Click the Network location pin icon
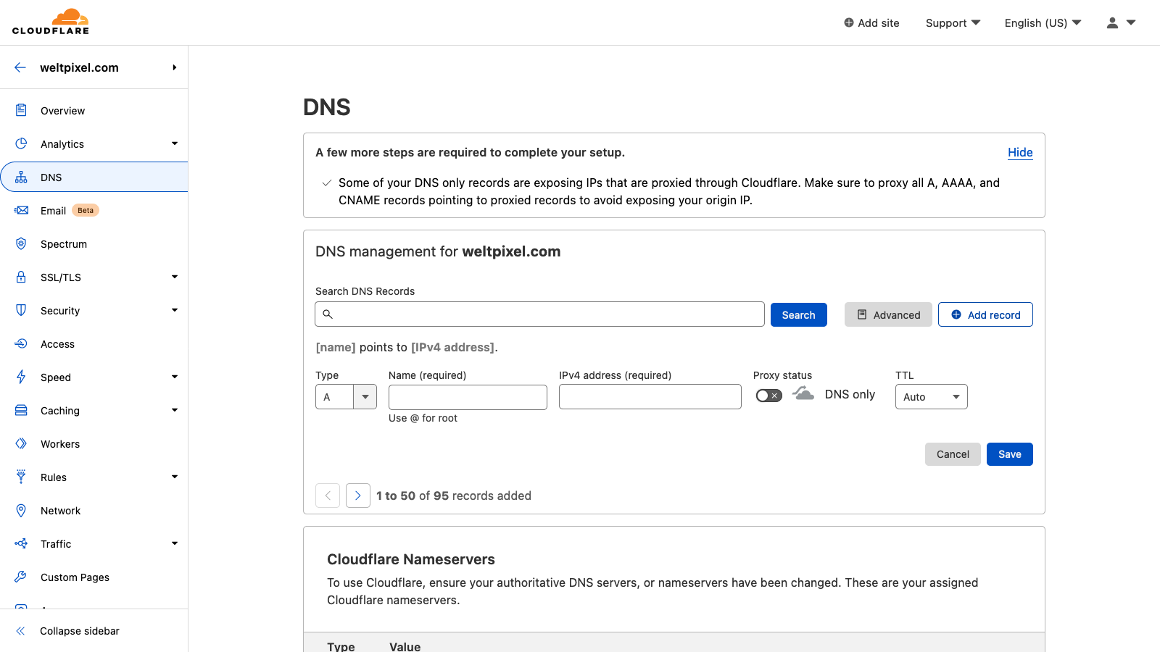 pyautogui.click(x=21, y=511)
